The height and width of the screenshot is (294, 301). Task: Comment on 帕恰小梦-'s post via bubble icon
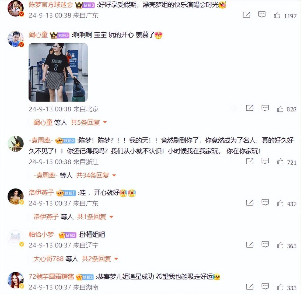coord(265,244)
